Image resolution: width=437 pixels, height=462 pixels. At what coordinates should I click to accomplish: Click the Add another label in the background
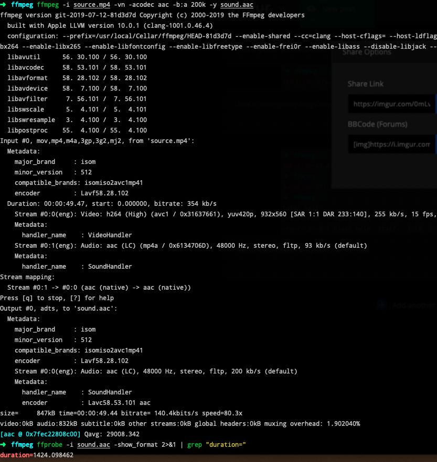414,305
